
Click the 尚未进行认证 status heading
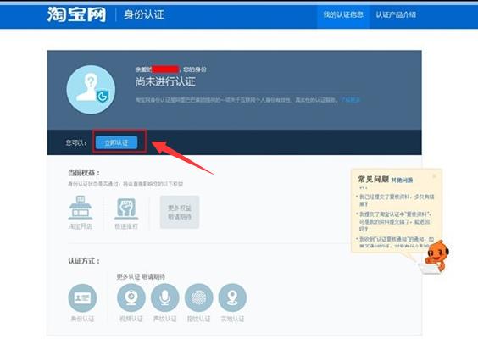pos(165,81)
